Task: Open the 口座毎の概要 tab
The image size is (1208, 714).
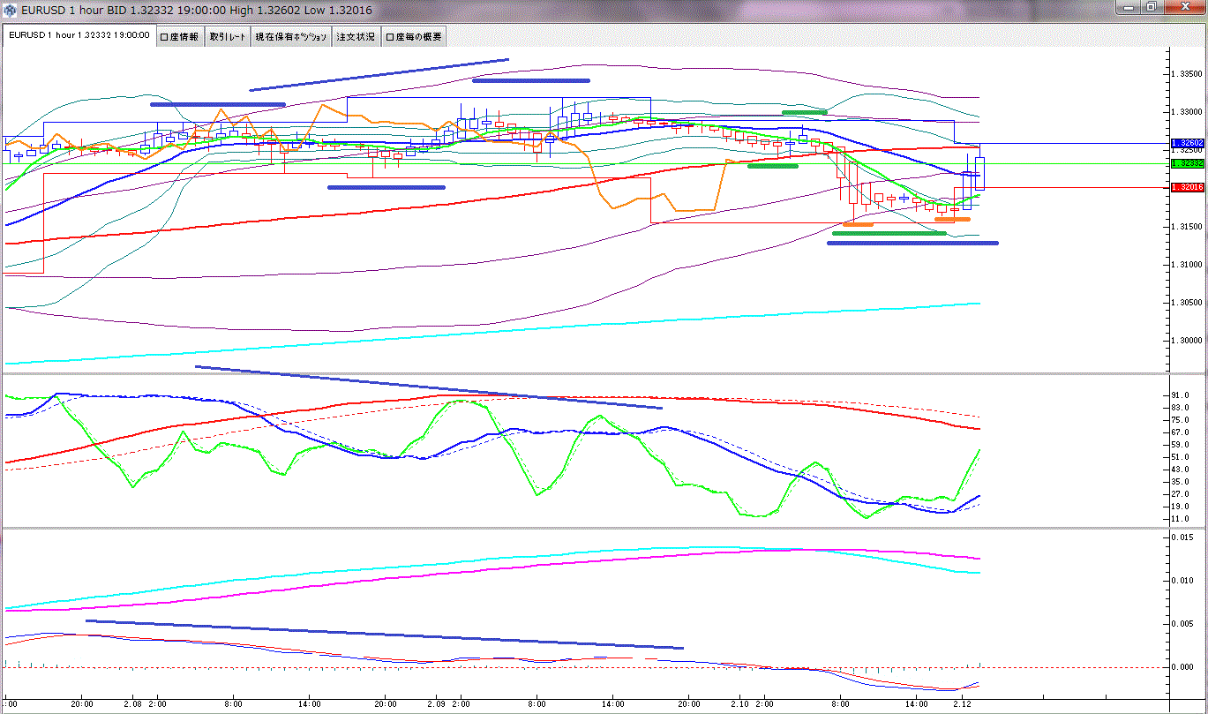Action: pyautogui.click(x=413, y=36)
